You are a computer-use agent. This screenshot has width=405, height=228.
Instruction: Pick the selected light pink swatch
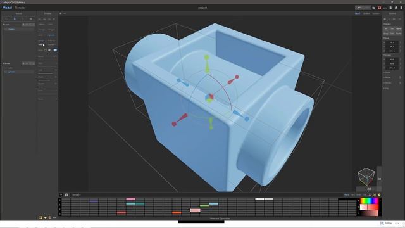point(195,210)
